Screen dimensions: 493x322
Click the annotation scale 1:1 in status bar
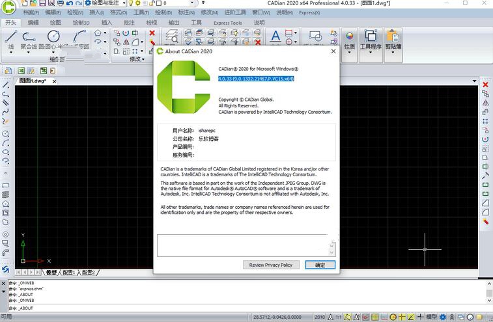click(x=338, y=317)
